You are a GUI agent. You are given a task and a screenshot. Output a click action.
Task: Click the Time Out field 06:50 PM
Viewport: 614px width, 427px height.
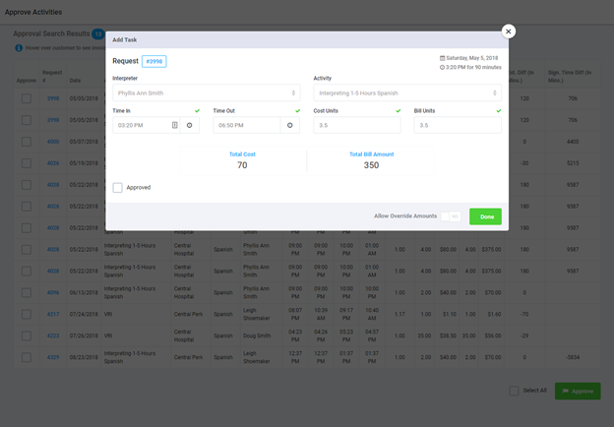247,125
